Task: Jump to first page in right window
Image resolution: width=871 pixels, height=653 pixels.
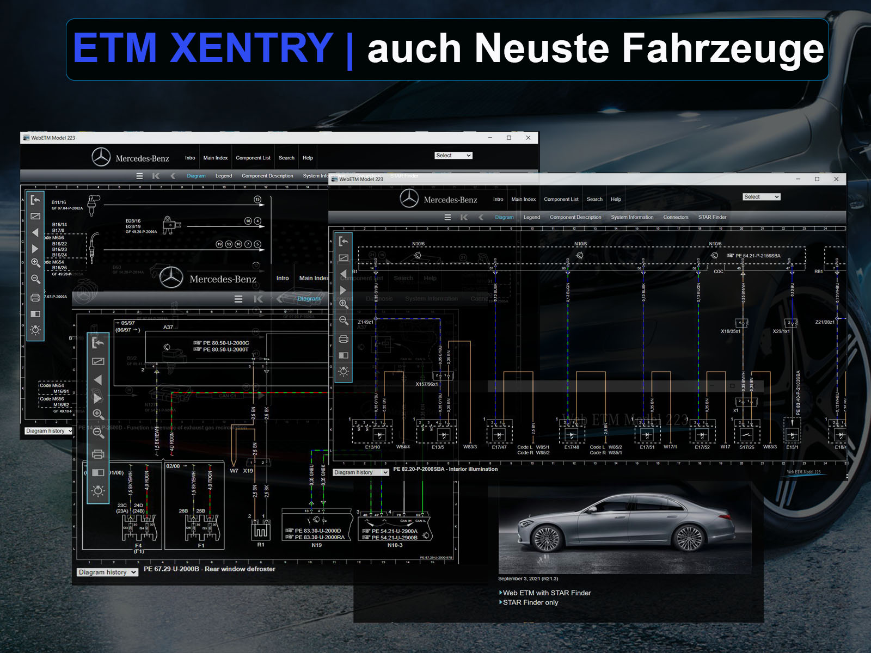Action: (x=464, y=217)
